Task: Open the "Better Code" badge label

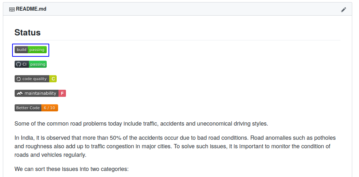Action: tap(28, 108)
